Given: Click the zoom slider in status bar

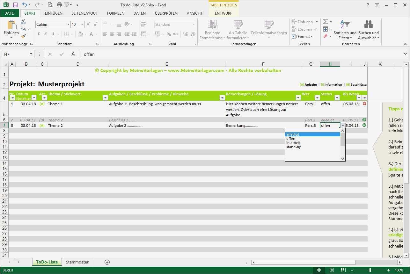Looking at the screenshot, I should point(370,270).
